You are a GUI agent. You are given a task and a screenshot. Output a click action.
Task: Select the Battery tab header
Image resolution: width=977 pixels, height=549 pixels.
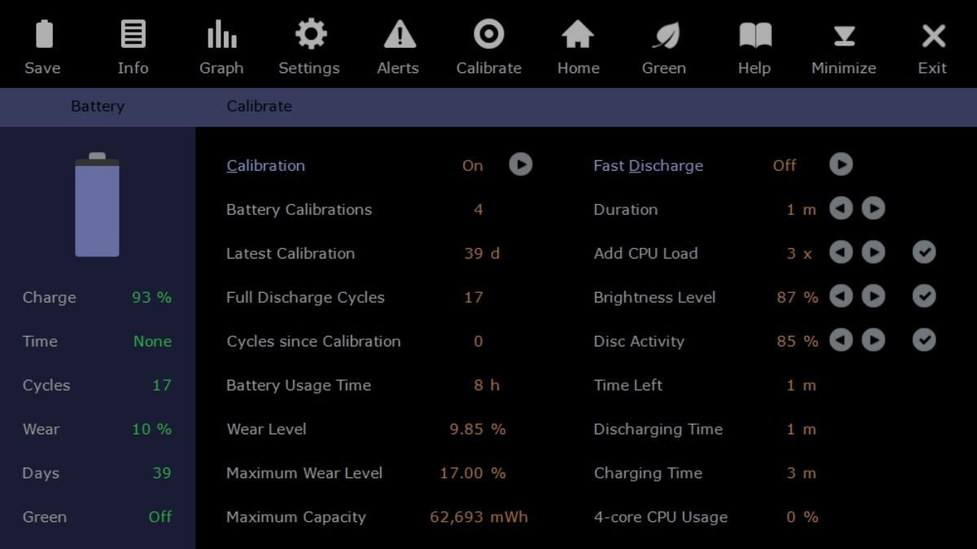pyautogui.click(x=98, y=107)
